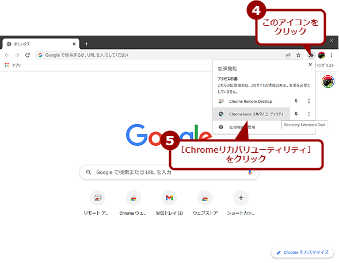Screen dimensions: 339x263
Task: Click the share page icon in address bar
Action: click(288, 55)
